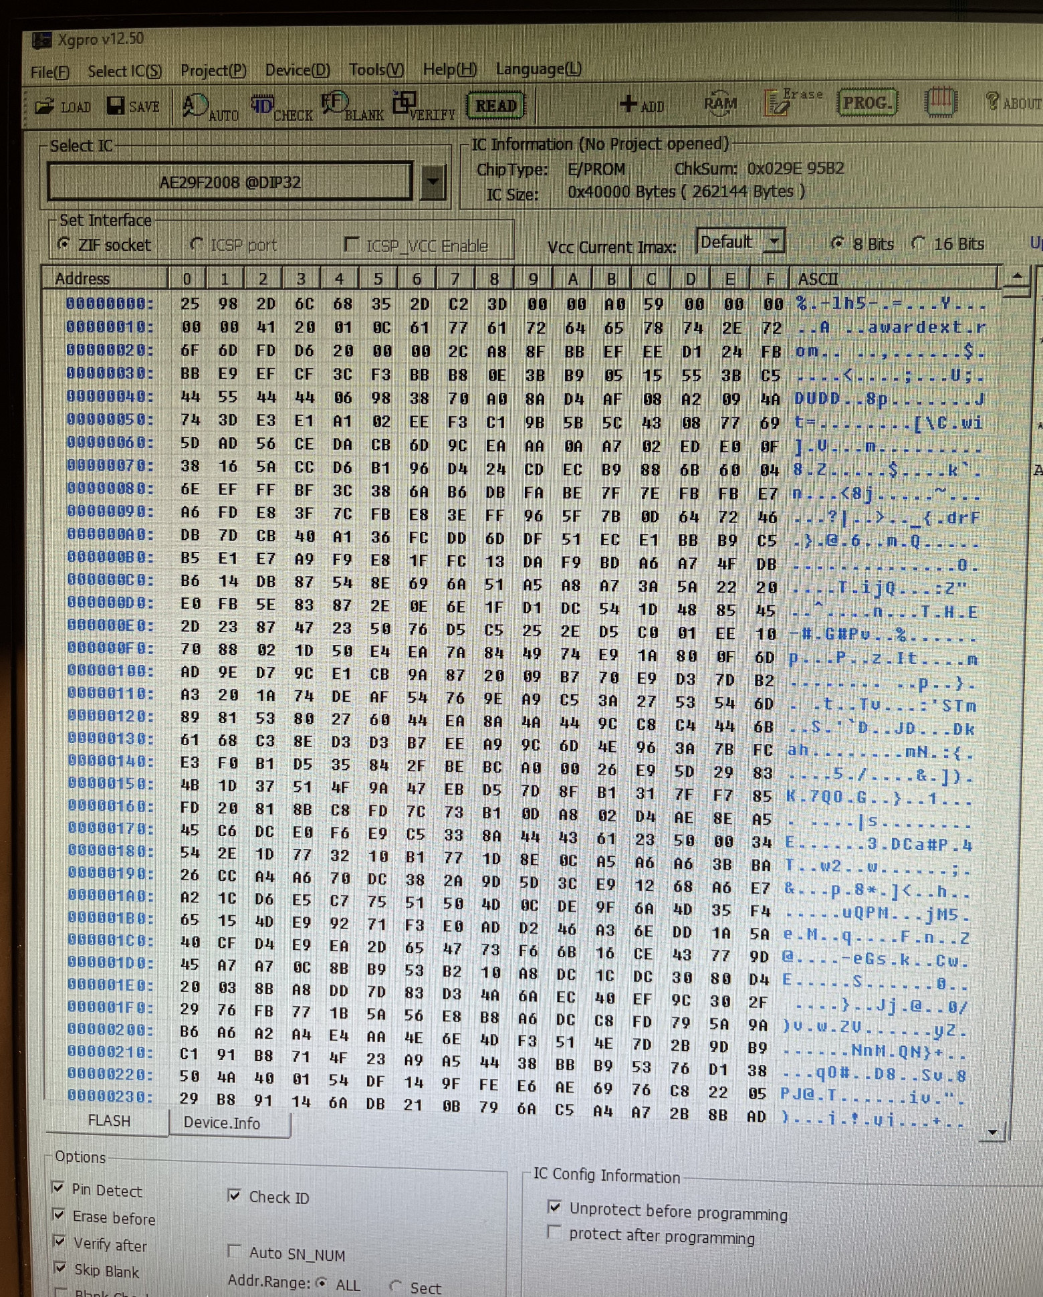
Task: Click the PROG. program button
Action: 866,103
